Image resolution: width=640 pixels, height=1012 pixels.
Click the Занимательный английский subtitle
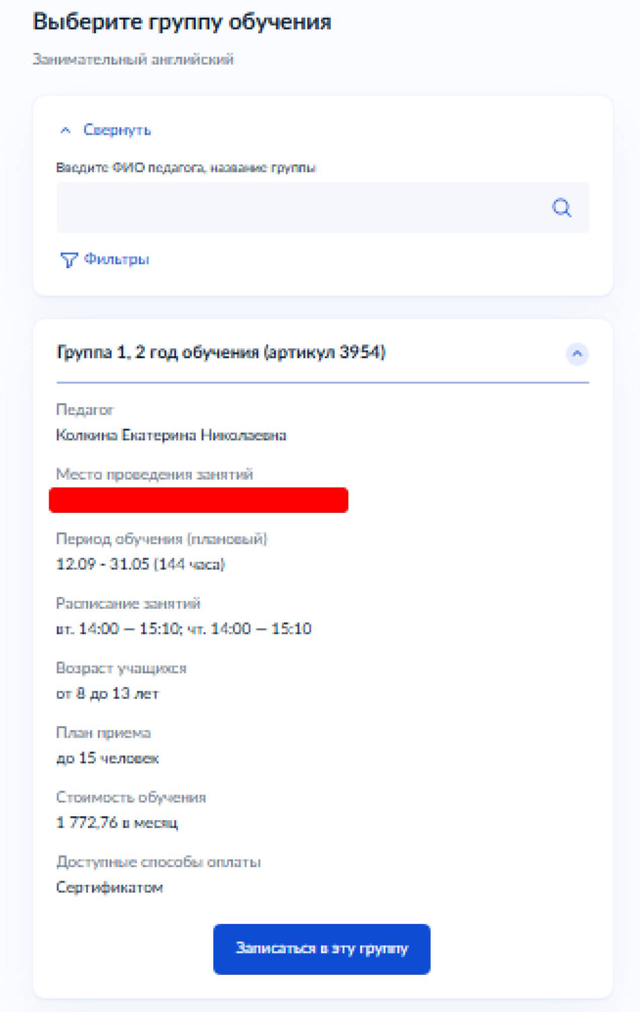(x=133, y=59)
